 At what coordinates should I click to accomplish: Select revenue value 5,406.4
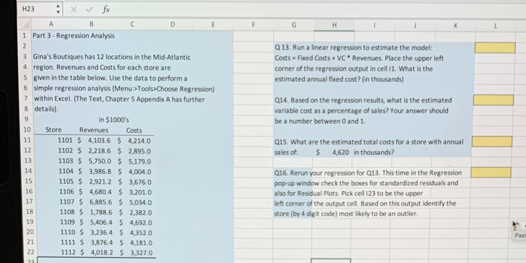(x=102, y=222)
